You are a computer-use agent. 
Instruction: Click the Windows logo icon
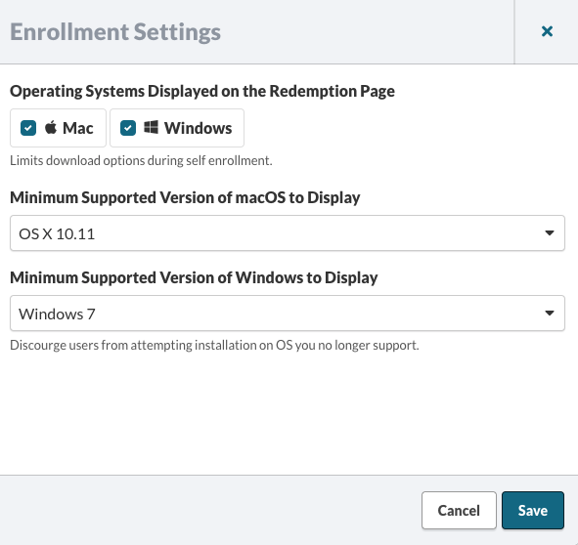151,127
